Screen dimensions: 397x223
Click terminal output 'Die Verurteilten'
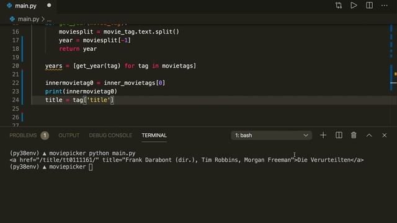pos(324,160)
